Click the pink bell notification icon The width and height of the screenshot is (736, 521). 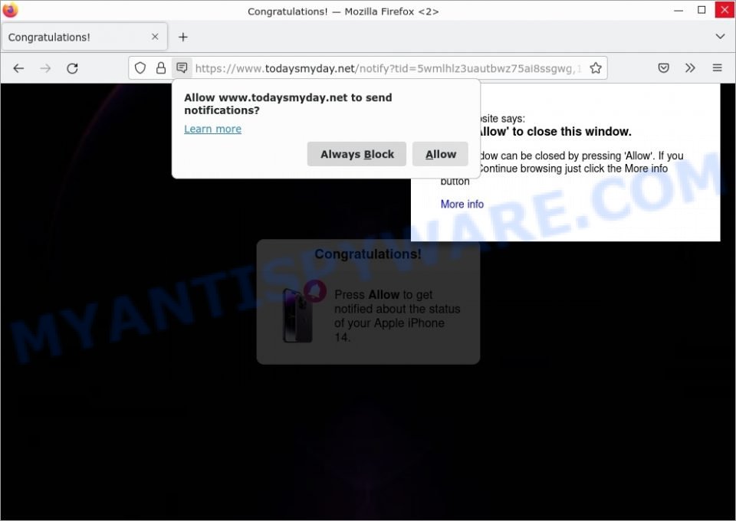click(x=315, y=290)
